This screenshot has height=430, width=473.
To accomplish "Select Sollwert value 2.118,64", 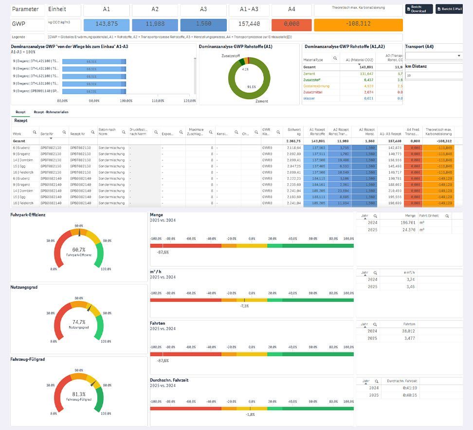I will pos(294,148).
